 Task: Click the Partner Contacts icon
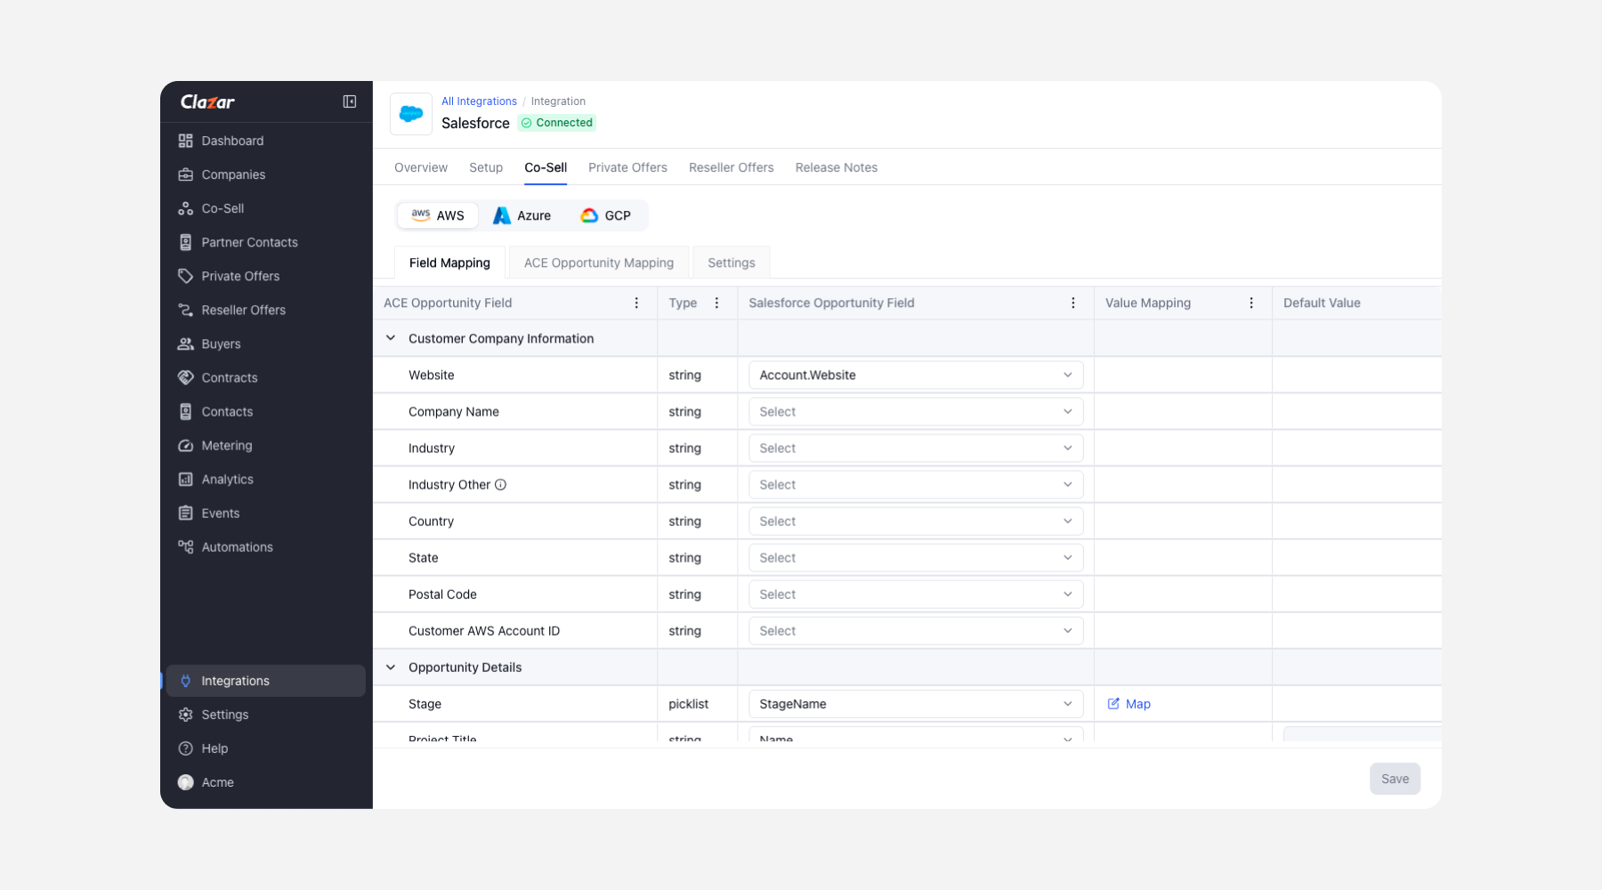(185, 242)
